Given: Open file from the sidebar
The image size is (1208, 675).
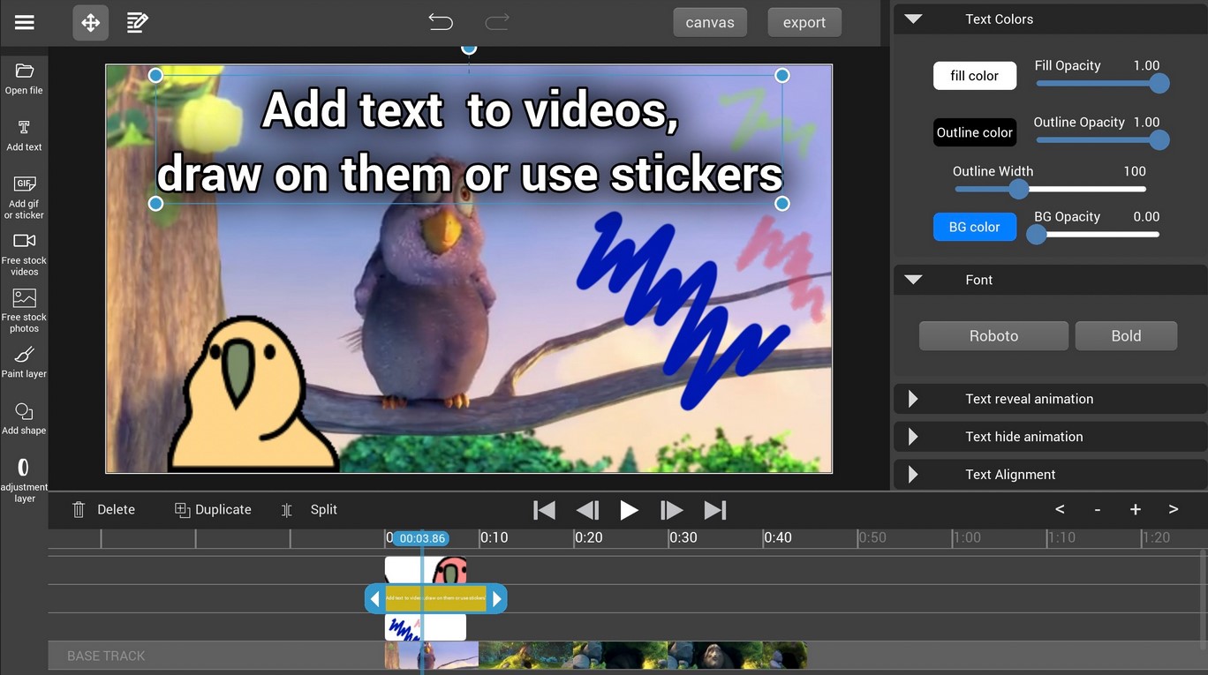Looking at the screenshot, I should click(24, 79).
